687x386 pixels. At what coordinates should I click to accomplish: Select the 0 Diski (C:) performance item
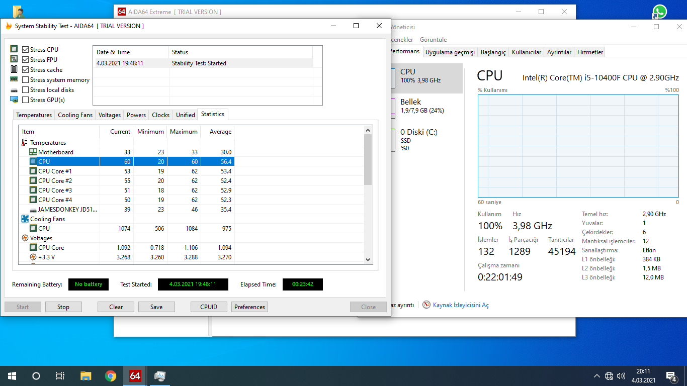coord(426,140)
